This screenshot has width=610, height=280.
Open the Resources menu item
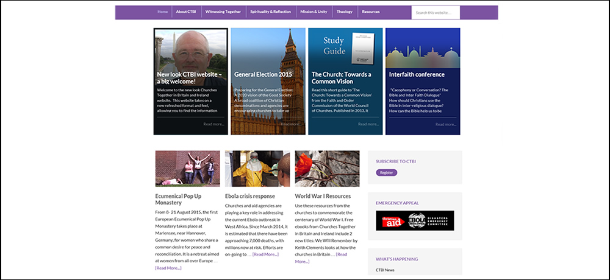(x=371, y=12)
